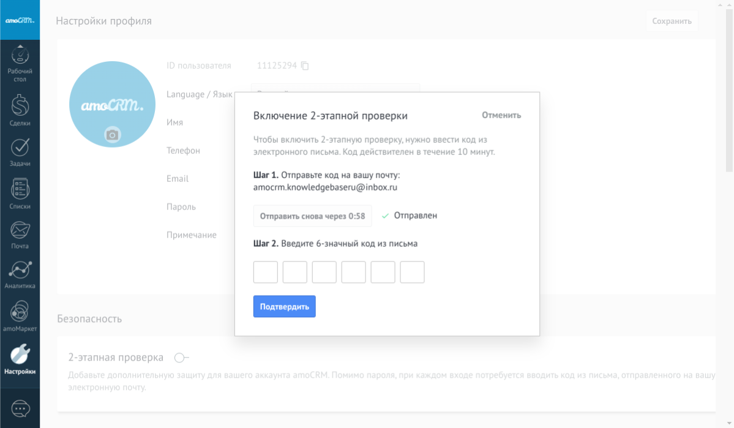Click Отправить снова resend code button
Image resolution: width=734 pixels, height=428 pixels.
pyautogui.click(x=312, y=216)
